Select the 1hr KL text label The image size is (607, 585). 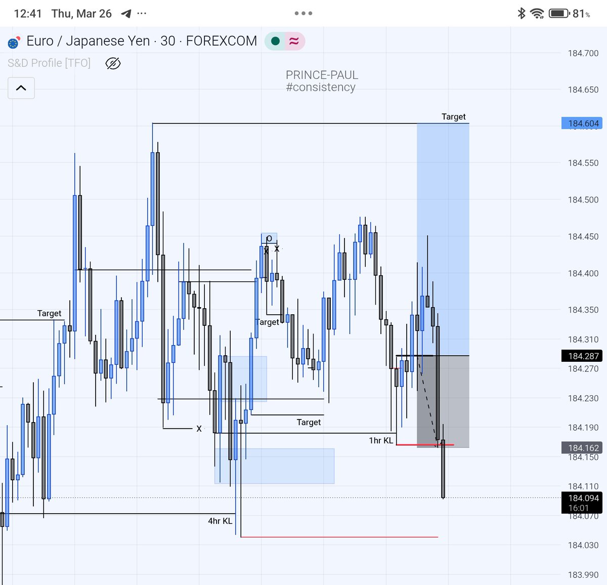pyautogui.click(x=381, y=440)
